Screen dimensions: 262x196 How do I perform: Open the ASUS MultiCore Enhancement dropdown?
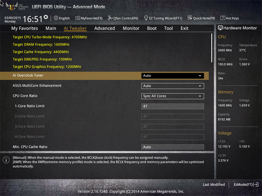172,86
